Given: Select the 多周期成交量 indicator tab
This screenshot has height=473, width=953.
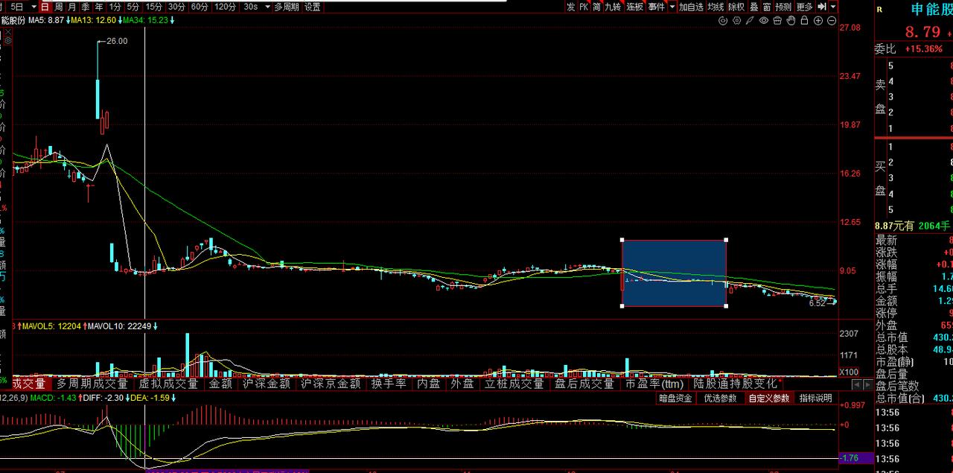Looking at the screenshot, I should [92, 384].
